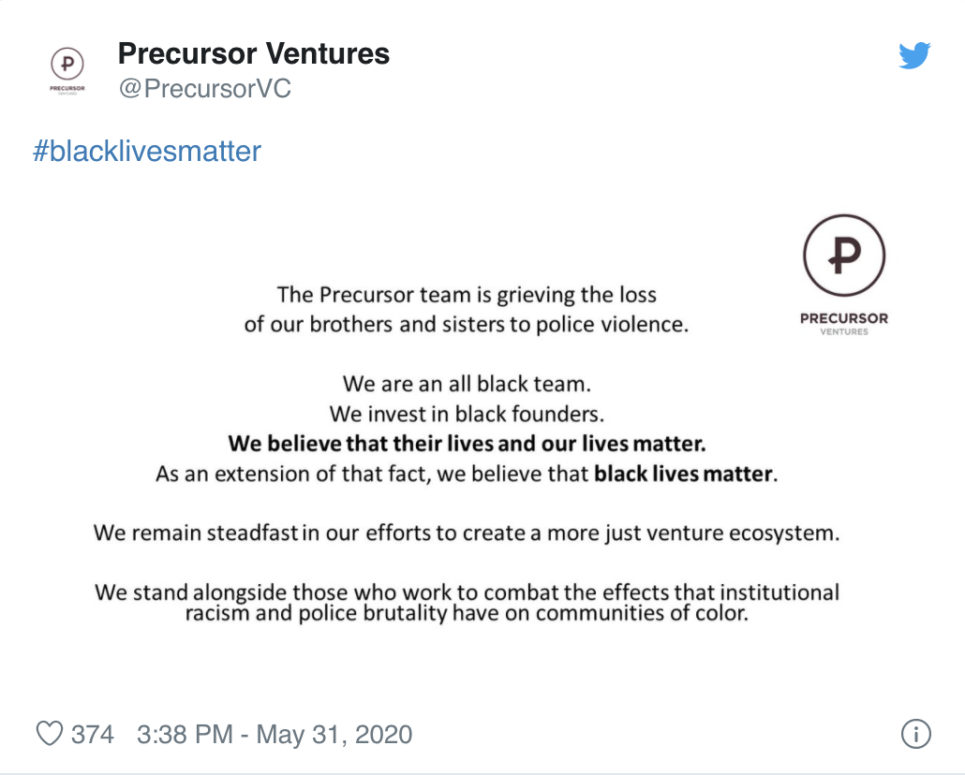Click the circled P logo inside the image
Image resolution: width=965 pixels, height=775 pixels.
pyautogui.click(x=844, y=256)
